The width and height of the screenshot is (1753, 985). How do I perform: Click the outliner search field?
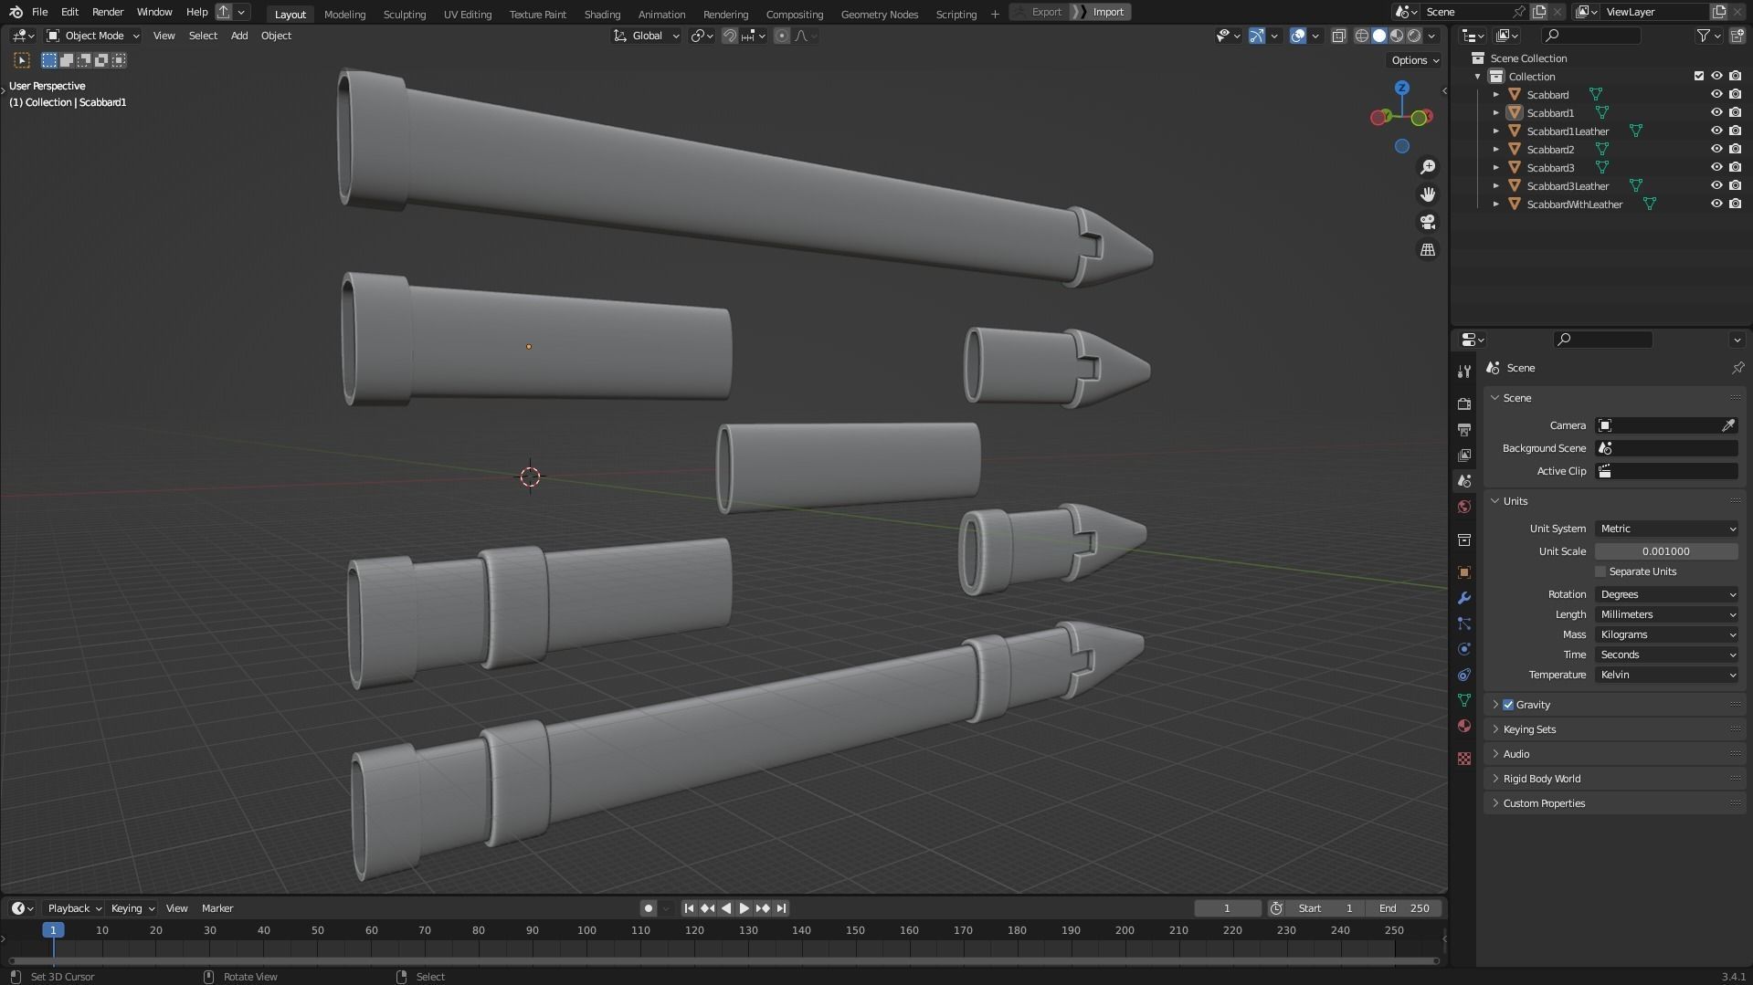pos(1590,36)
